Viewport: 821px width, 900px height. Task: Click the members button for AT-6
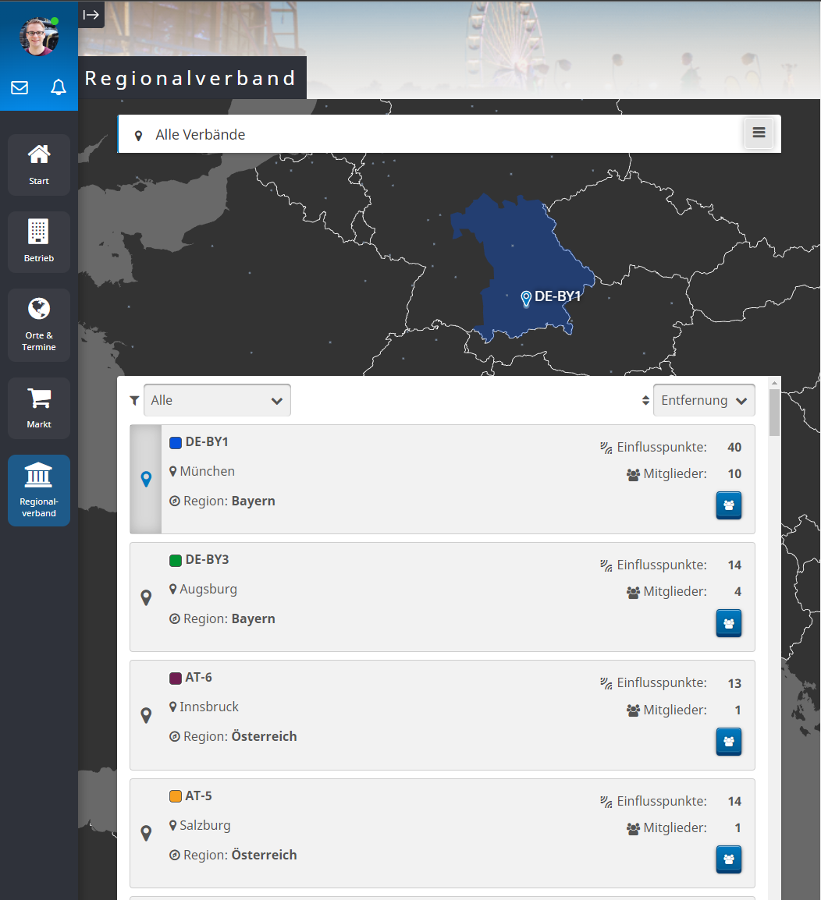pos(728,742)
